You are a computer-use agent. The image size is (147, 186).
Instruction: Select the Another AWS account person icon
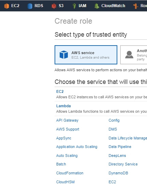pyautogui.click(x=129, y=54)
